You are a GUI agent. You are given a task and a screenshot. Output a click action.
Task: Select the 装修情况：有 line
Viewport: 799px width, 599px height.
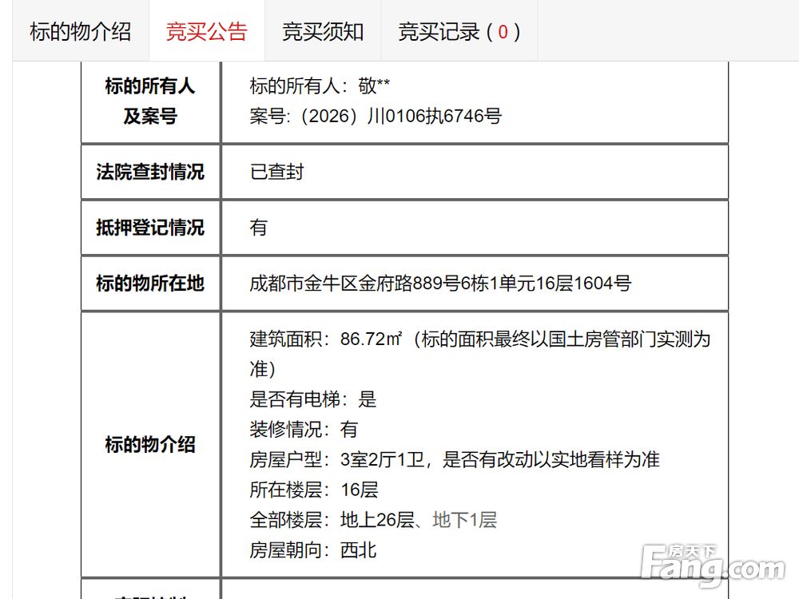(304, 430)
